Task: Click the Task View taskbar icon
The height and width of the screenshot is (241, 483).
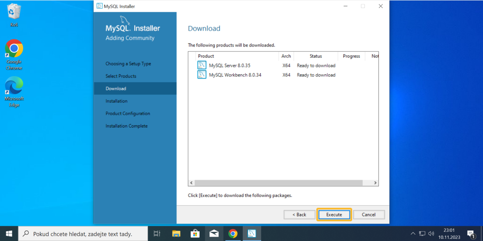Action: (157, 234)
